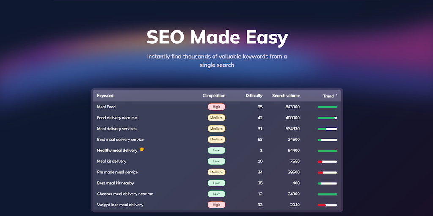Click the trend bar for Healthy meal delivery
433x216 pixels.
click(x=327, y=151)
